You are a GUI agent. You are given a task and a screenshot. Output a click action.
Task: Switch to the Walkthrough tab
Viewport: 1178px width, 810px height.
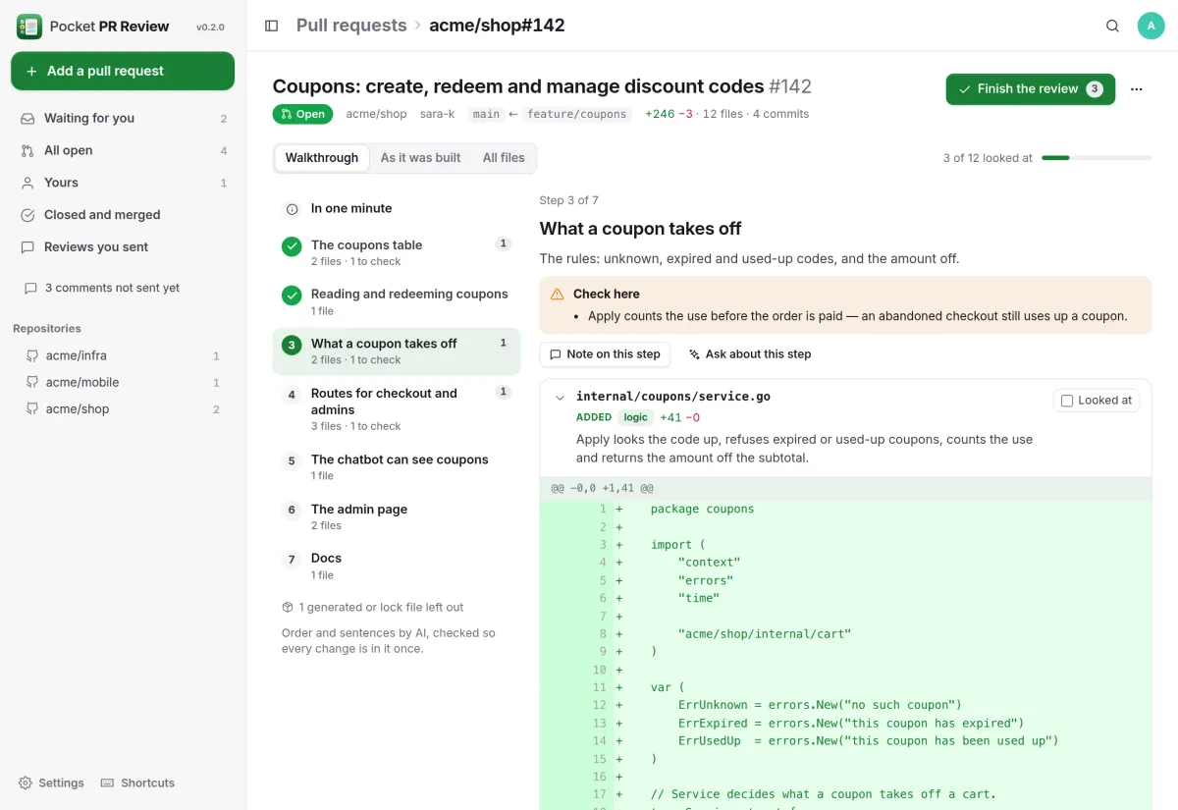pyautogui.click(x=322, y=158)
